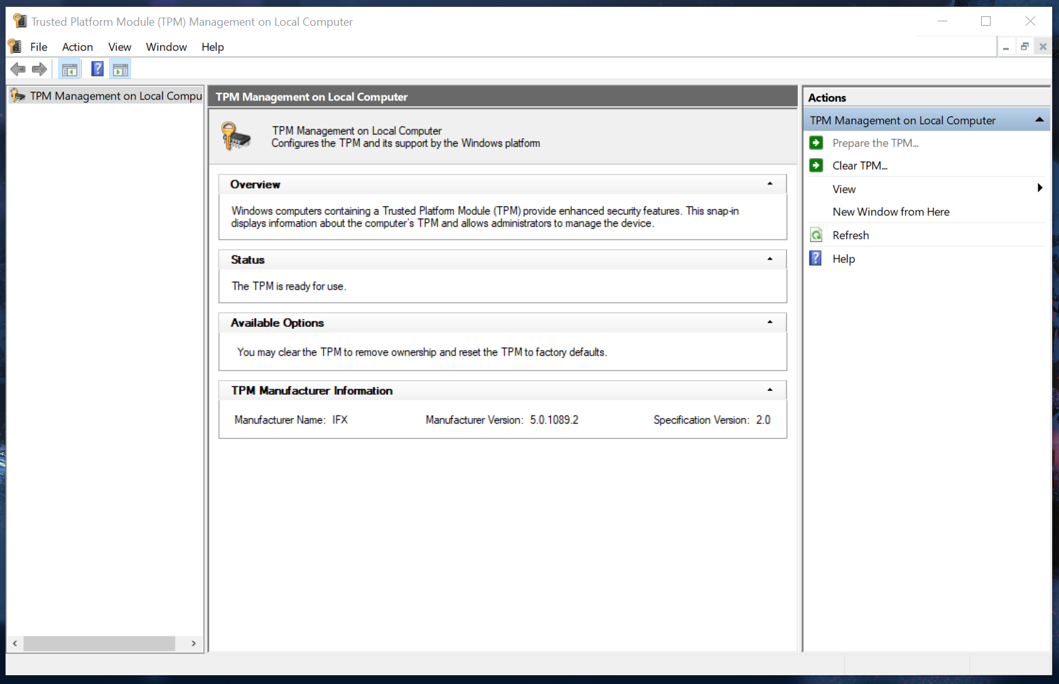
Task: Click the Actions pane title
Action: pos(827,98)
